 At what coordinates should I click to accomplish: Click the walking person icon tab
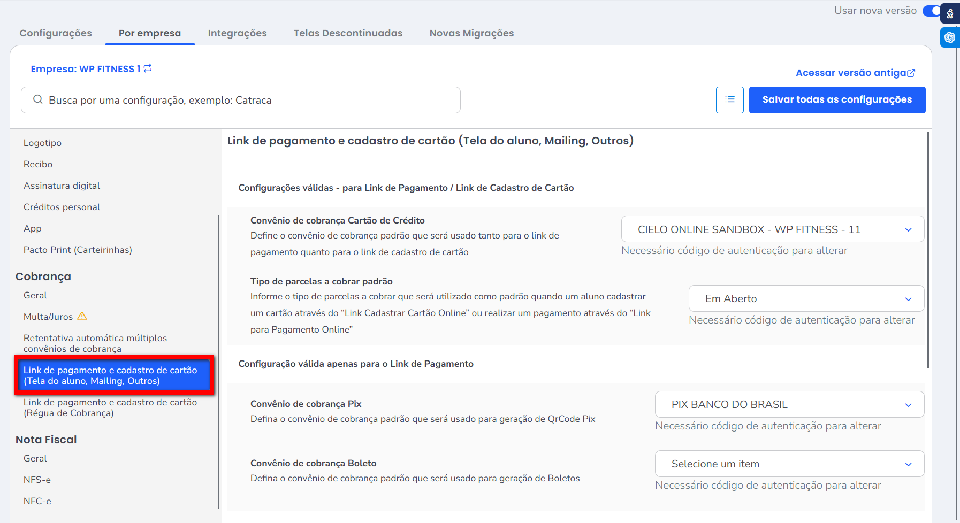point(950,14)
